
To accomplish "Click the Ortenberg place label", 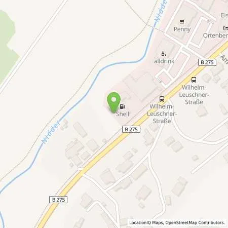I will 215,35.
